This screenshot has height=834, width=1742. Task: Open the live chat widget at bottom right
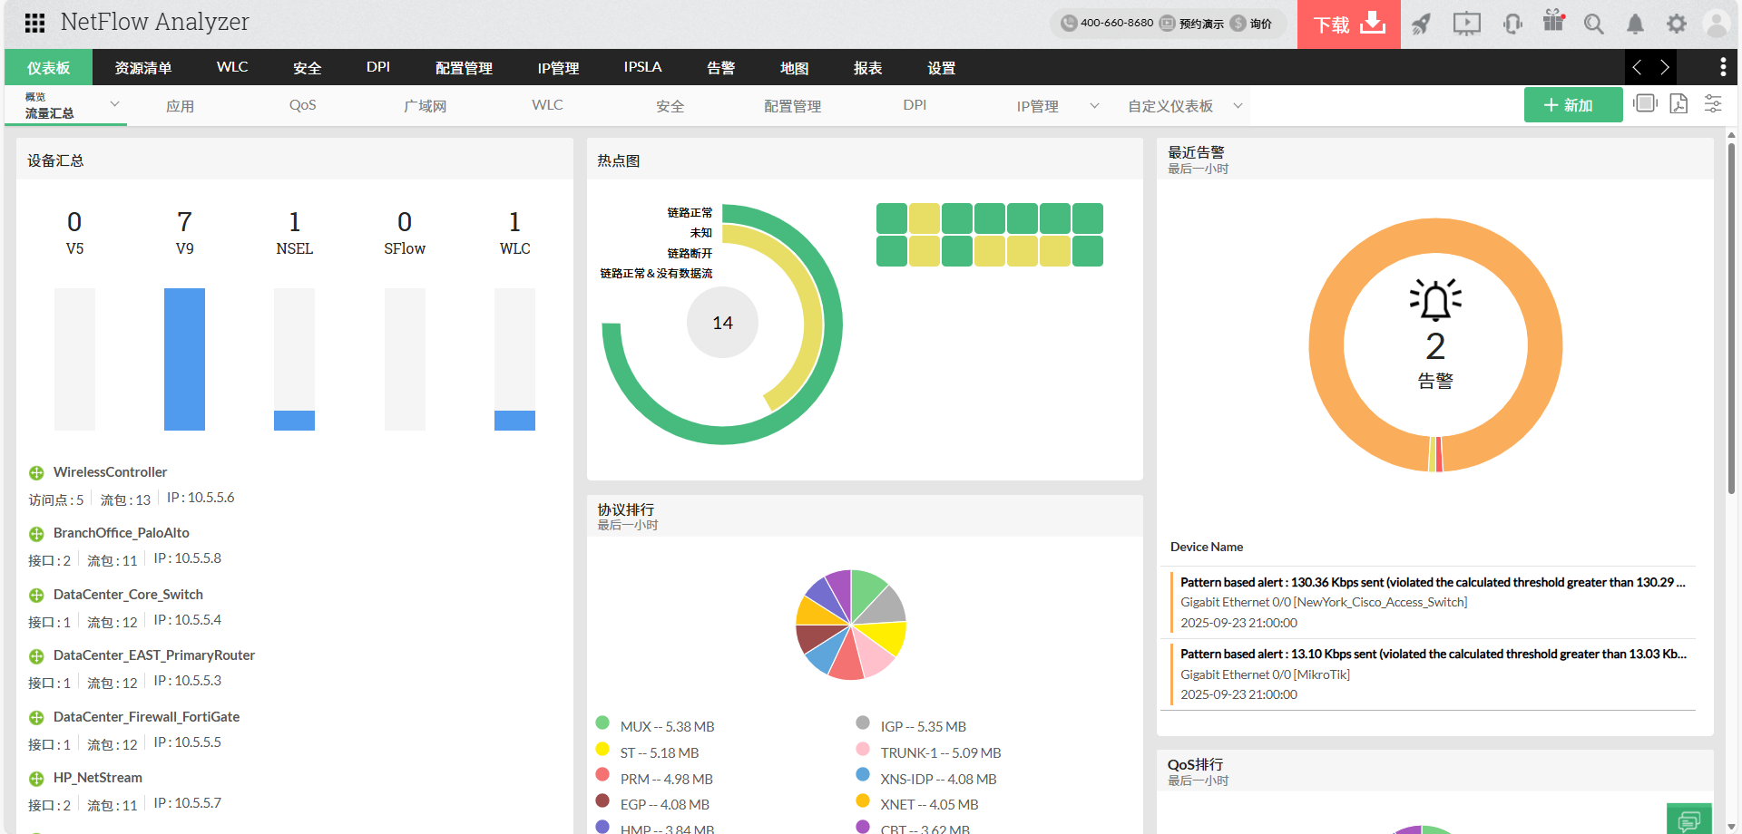coord(1689,817)
